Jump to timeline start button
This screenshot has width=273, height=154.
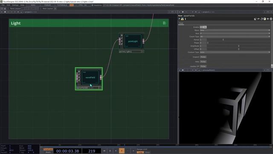(x=104, y=151)
